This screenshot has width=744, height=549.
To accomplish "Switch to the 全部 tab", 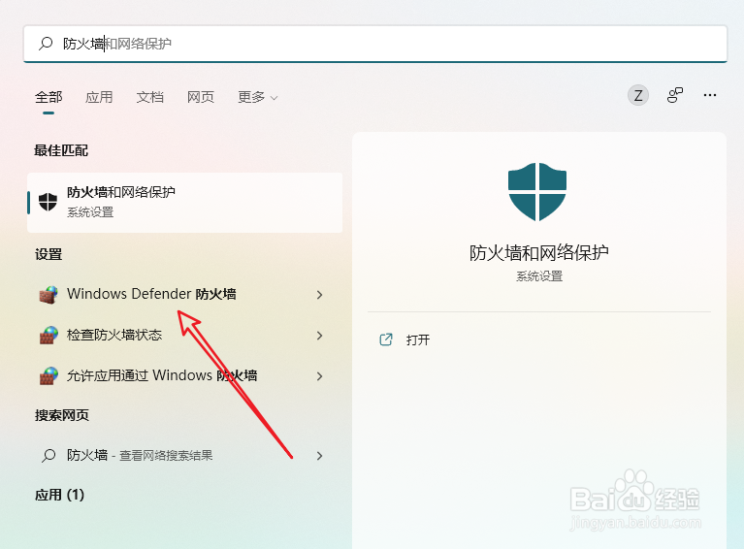I will tap(49, 97).
